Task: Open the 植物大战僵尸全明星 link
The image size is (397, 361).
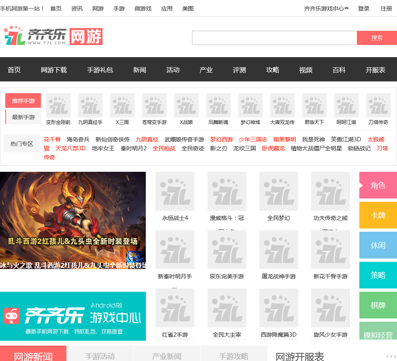Action: coord(316,148)
